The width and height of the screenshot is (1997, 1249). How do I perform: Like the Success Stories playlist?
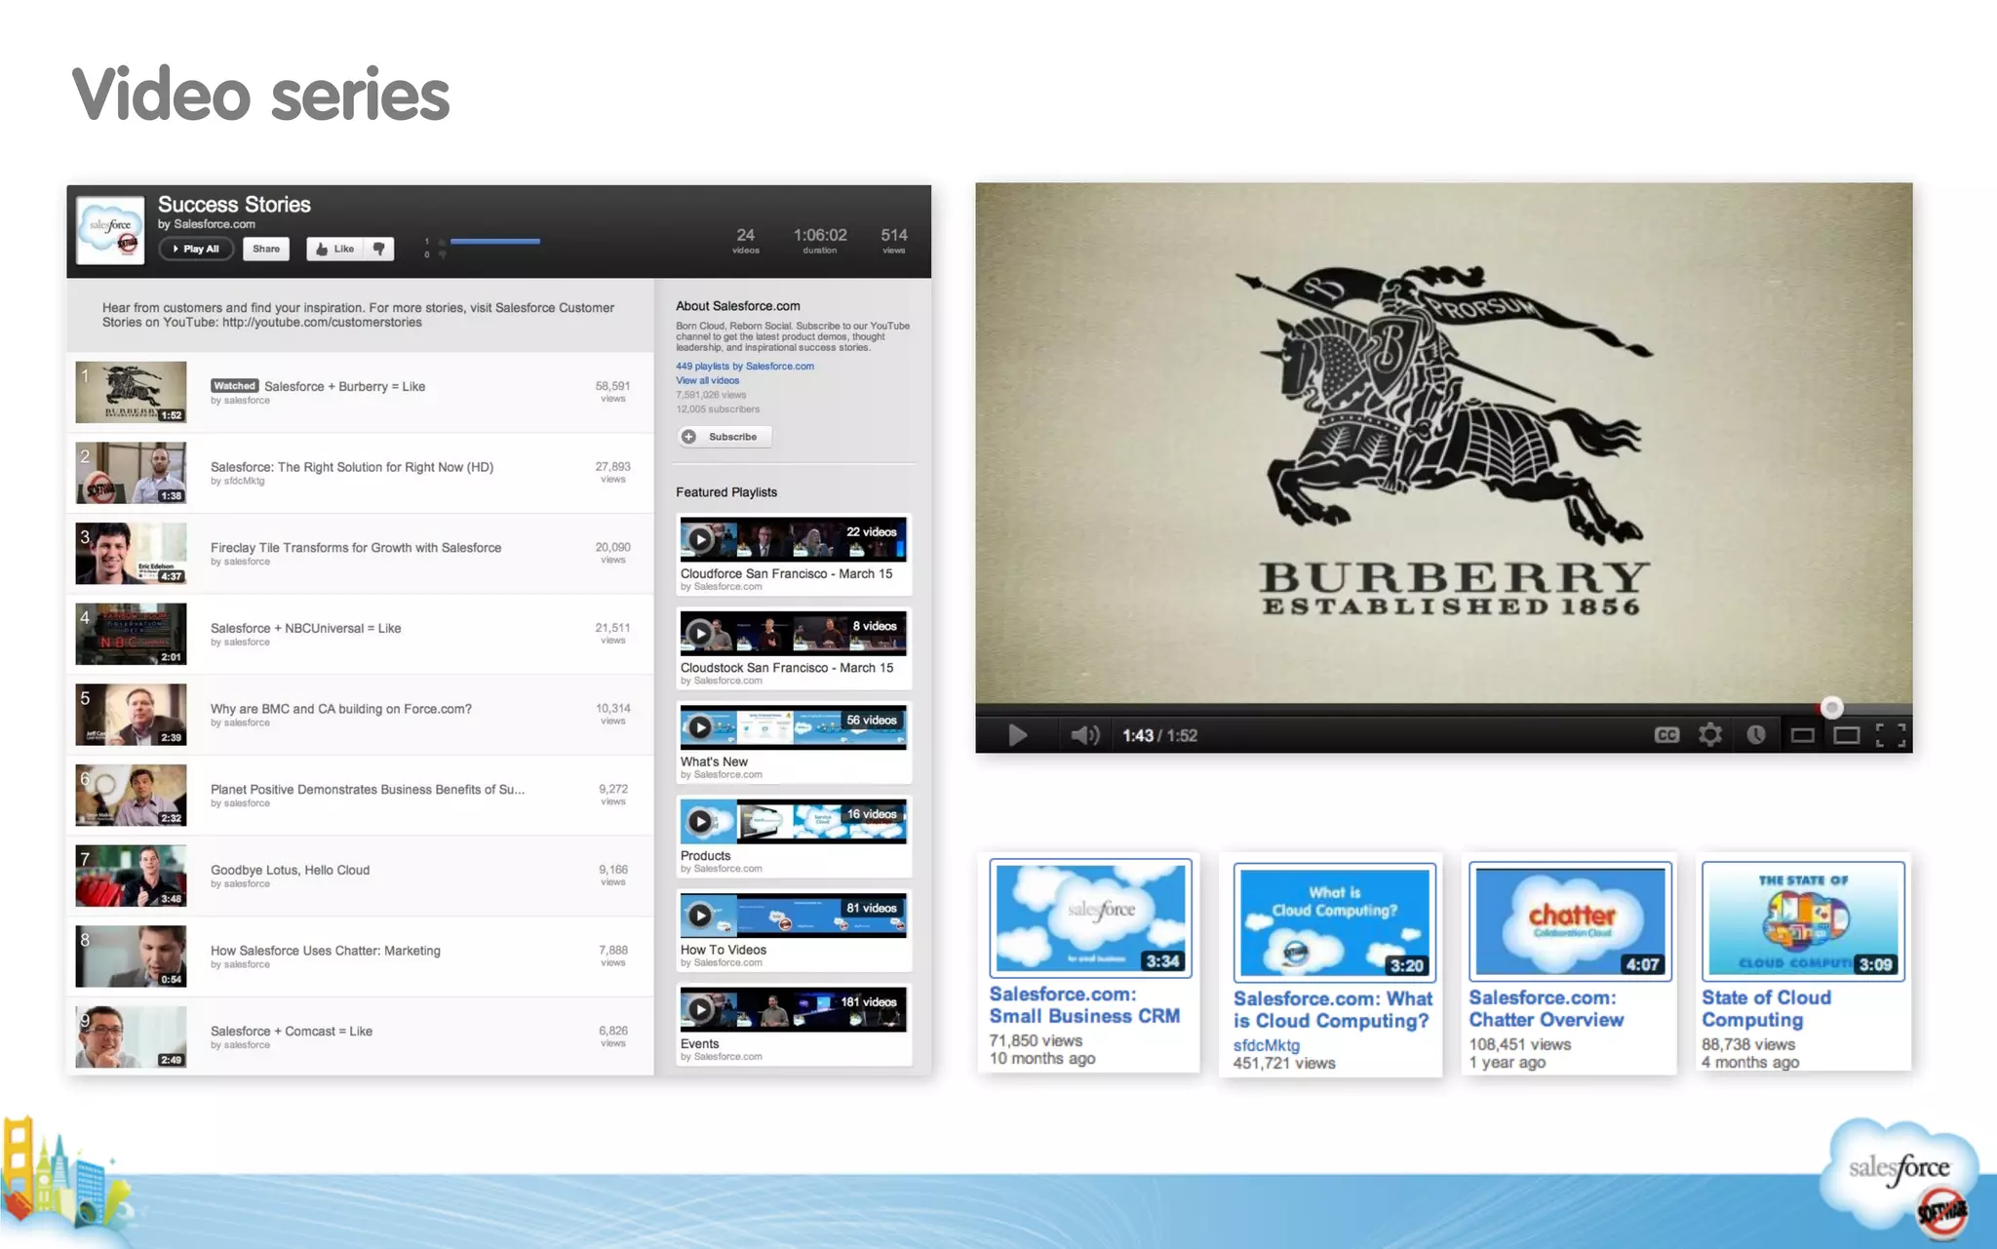pos(335,249)
